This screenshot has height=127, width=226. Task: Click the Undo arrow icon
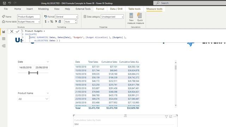coord(10,3)
